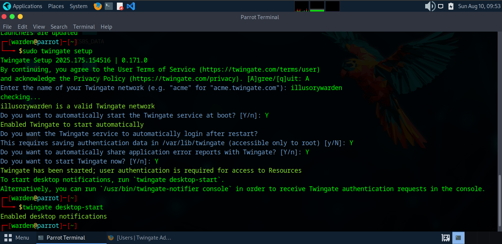The width and height of the screenshot is (502, 244).
Task: Expand the Places menu
Action: pyautogui.click(x=56, y=6)
